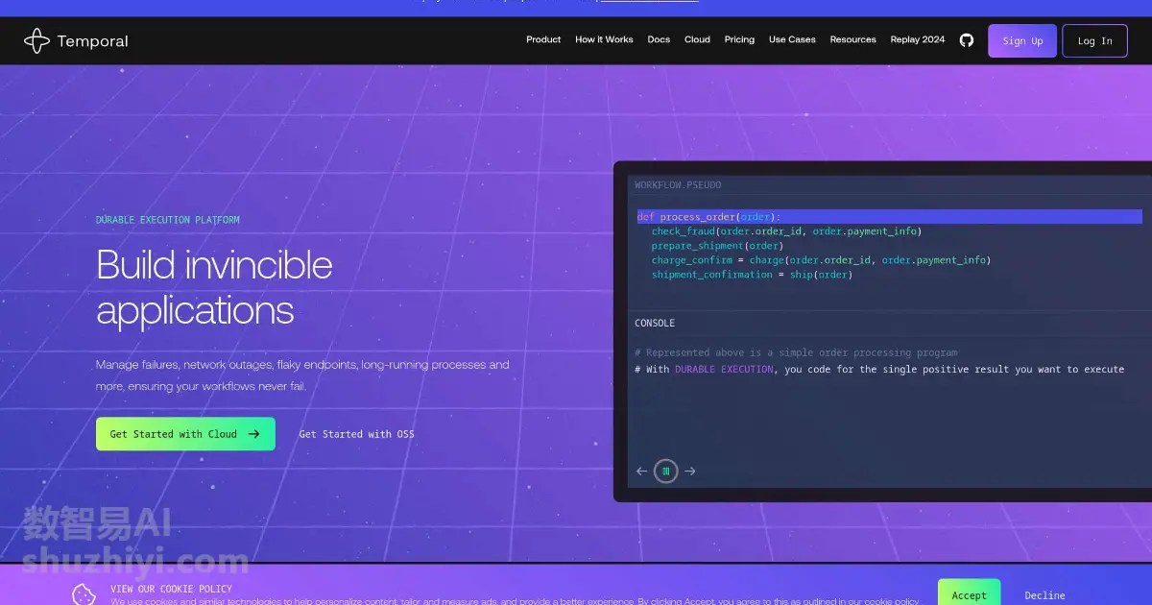Click the 'Represented above' console comment

796,352
